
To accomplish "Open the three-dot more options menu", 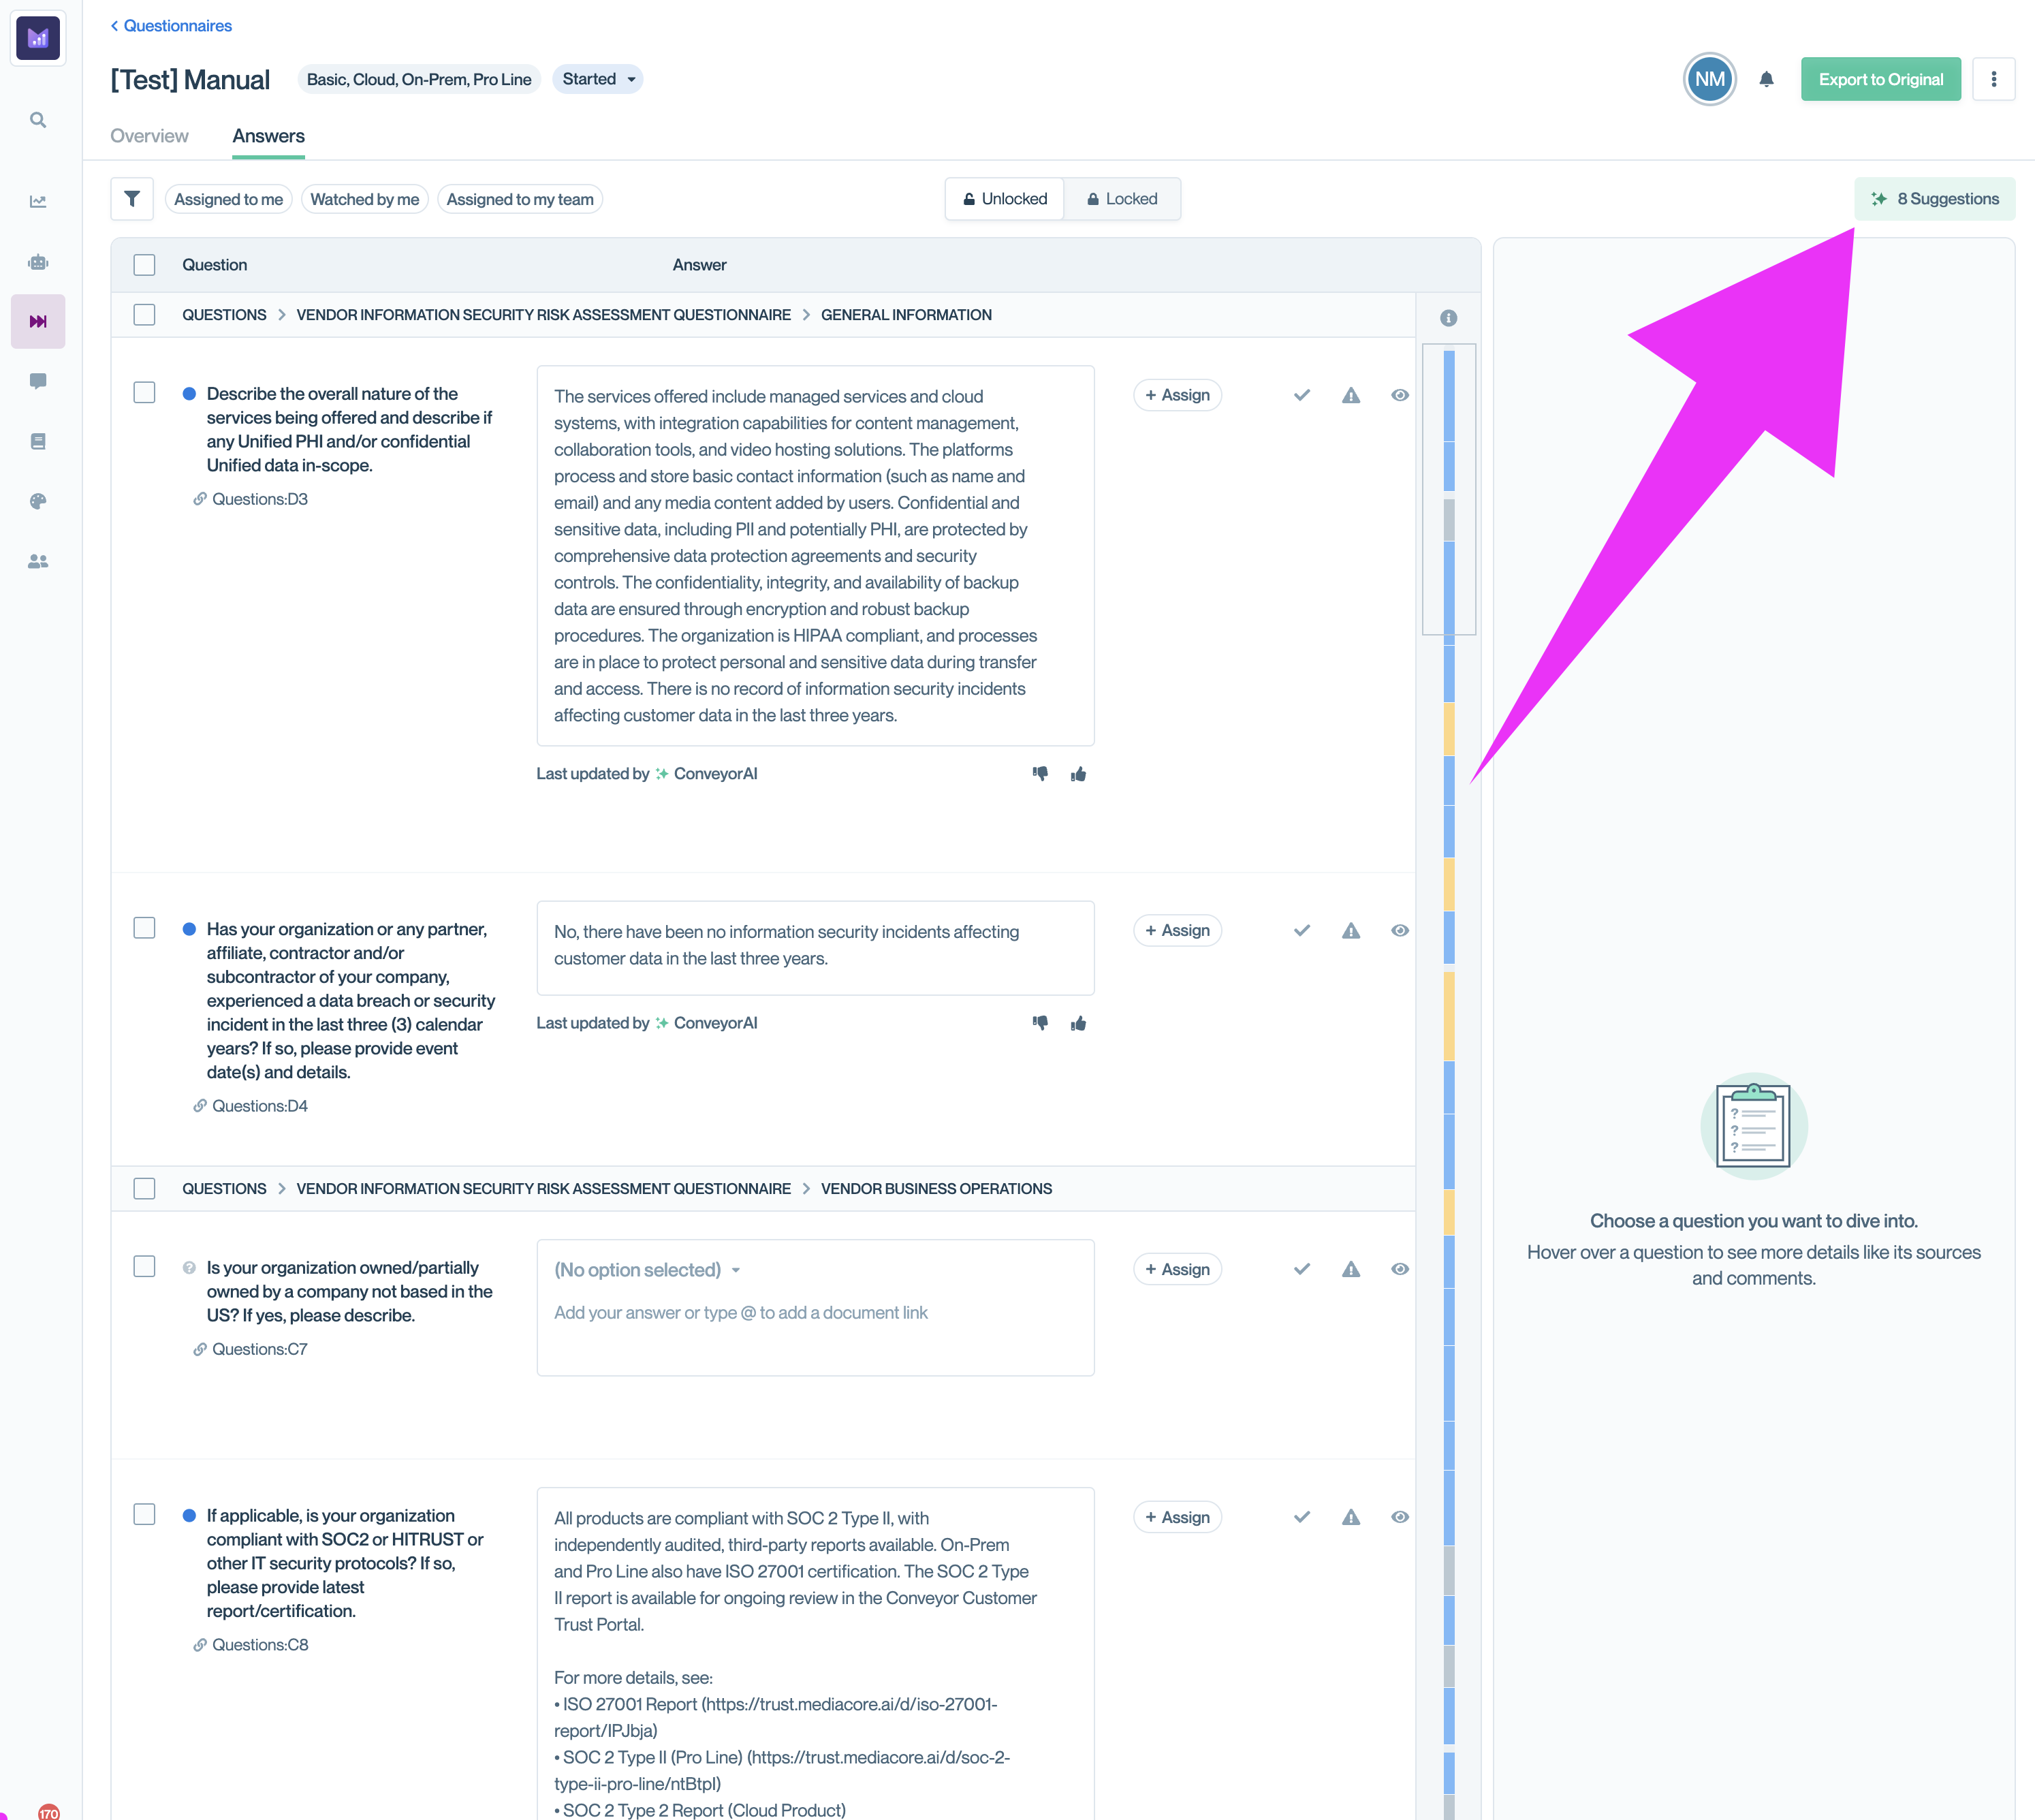I will click(x=1993, y=80).
